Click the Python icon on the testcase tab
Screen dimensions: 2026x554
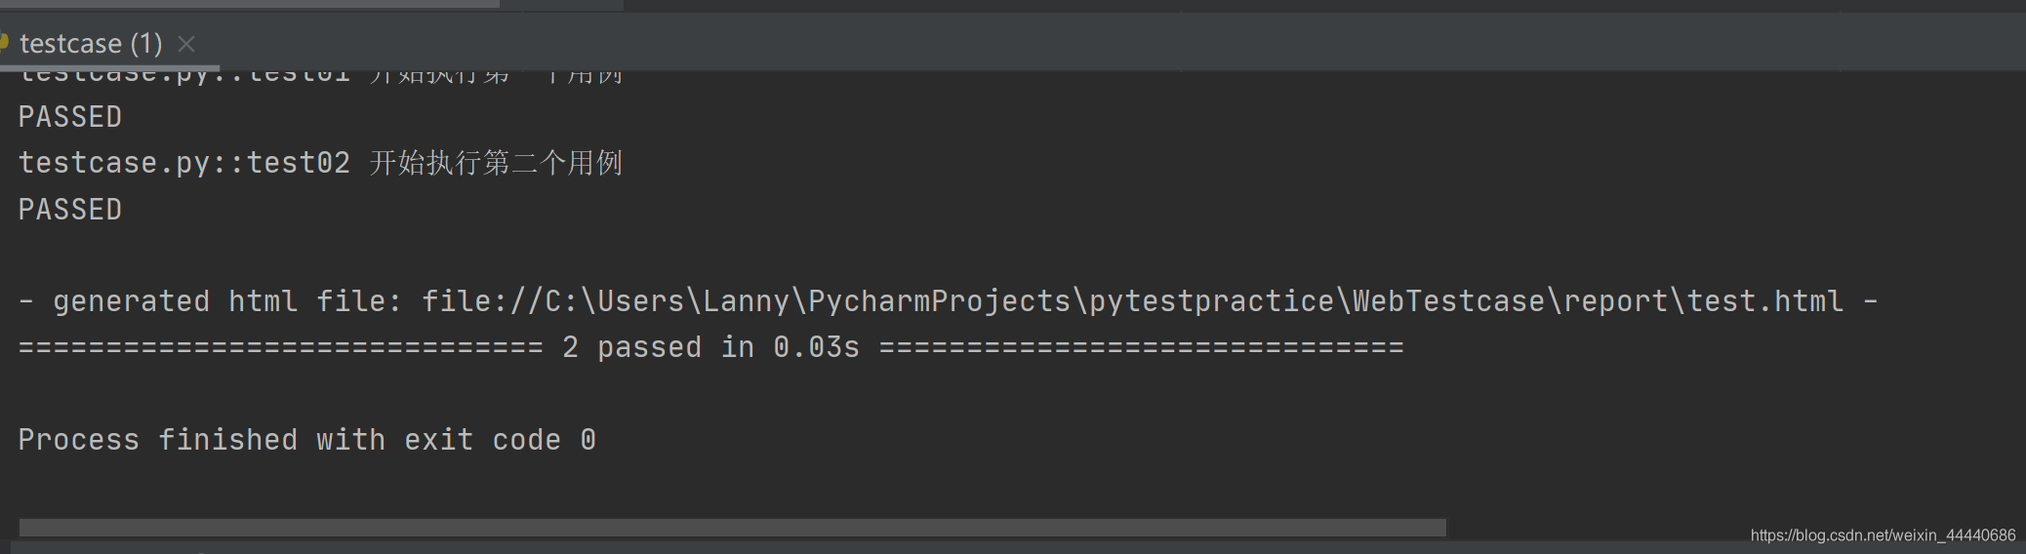coord(4,42)
